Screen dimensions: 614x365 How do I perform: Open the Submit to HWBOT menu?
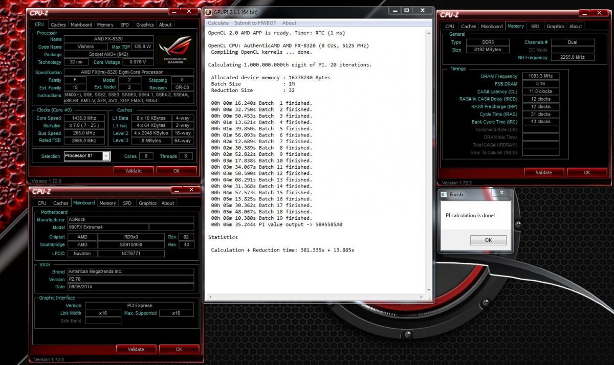click(x=254, y=23)
